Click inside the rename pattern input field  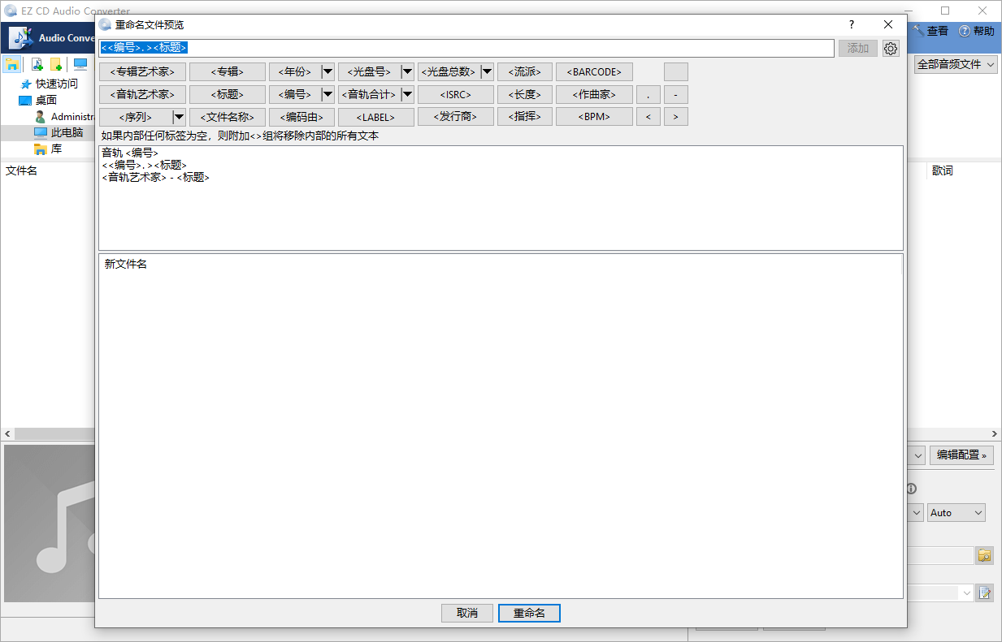(467, 47)
